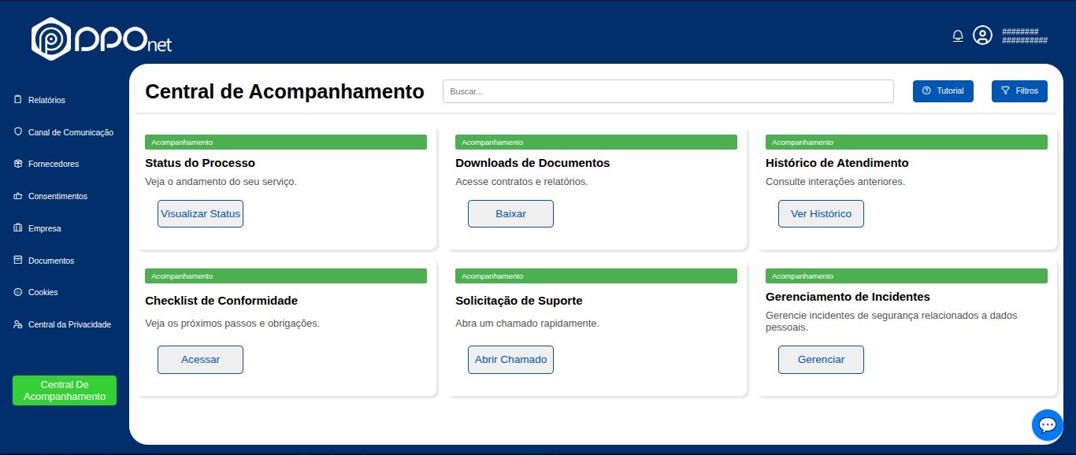
Task: Click the Ver Histórico button
Action: tap(821, 214)
